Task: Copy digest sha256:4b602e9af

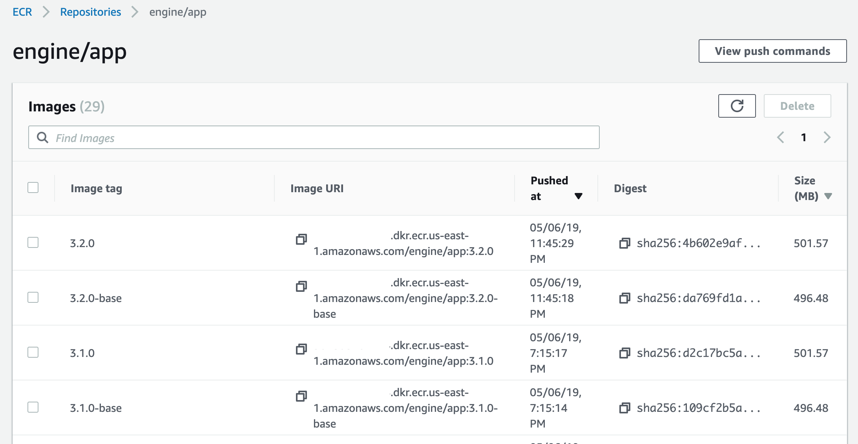Action: click(x=624, y=243)
